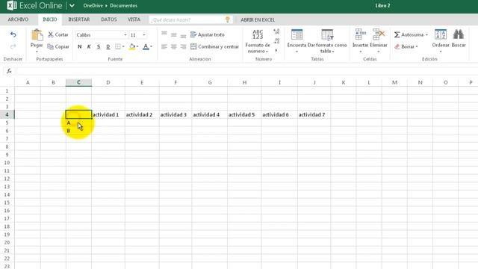478x269 pixels.
Task: Open the Excel Online app switcher chevron
Action: (72, 5)
